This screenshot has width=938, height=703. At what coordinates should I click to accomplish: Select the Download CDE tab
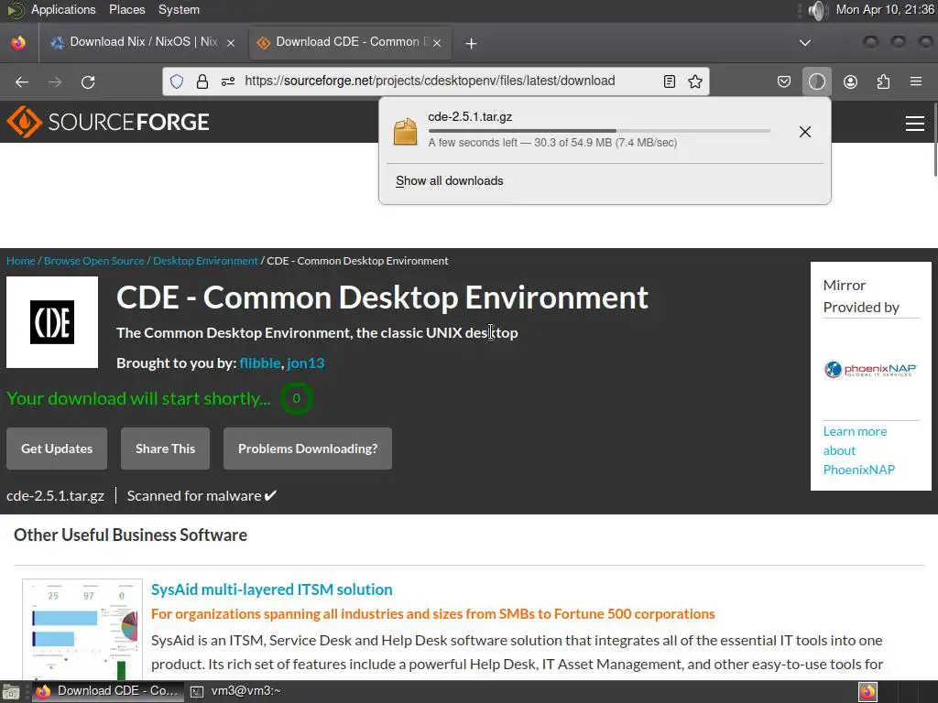coord(349,42)
